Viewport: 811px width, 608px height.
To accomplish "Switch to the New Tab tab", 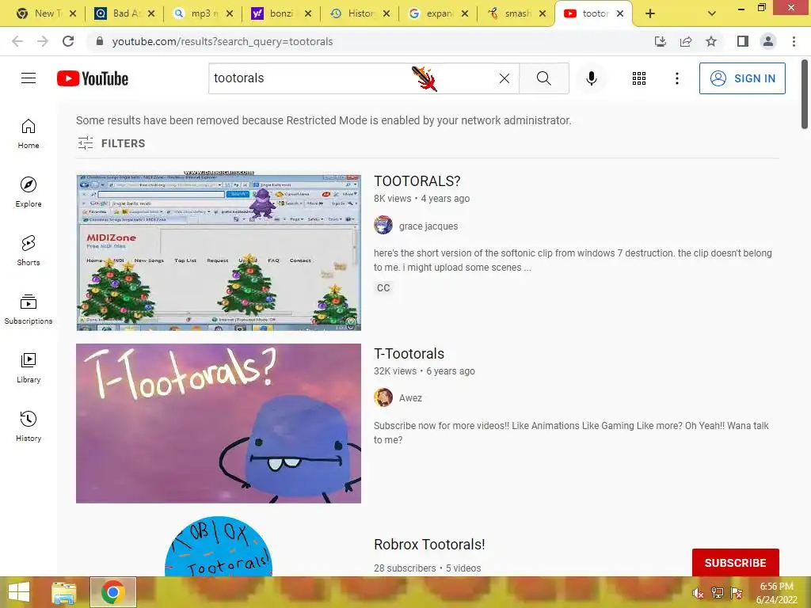I will pyautogui.click(x=44, y=13).
